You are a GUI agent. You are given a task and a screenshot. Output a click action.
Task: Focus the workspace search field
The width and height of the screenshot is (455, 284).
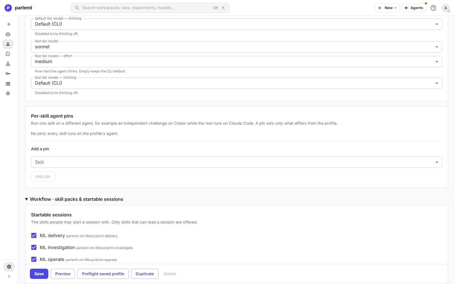tap(150, 8)
